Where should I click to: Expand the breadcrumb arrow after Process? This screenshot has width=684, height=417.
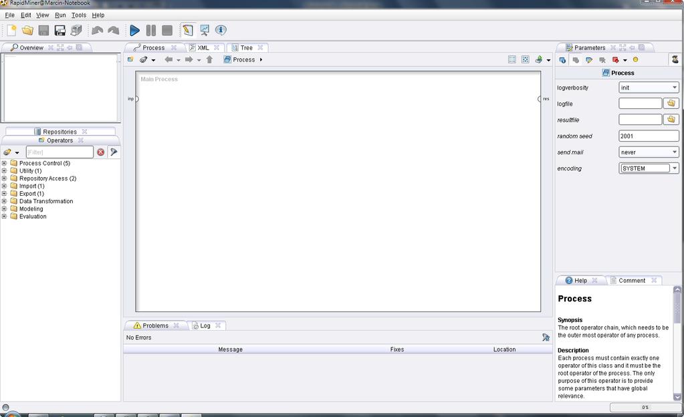pos(261,59)
